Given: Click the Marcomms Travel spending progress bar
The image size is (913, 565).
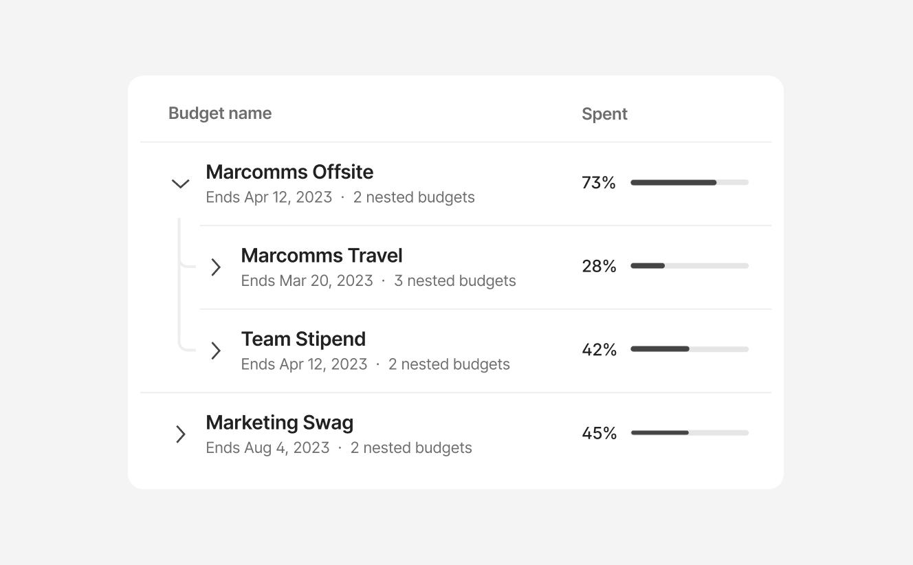Looking at the screenshot, I should pyautogui.click(x=690, y=266).
